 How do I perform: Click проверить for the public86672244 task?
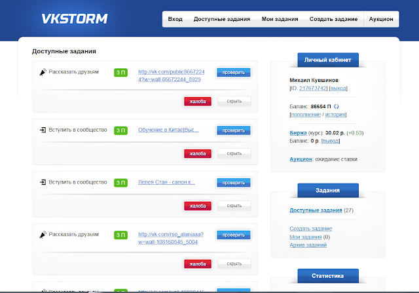(x=234, y=73)
